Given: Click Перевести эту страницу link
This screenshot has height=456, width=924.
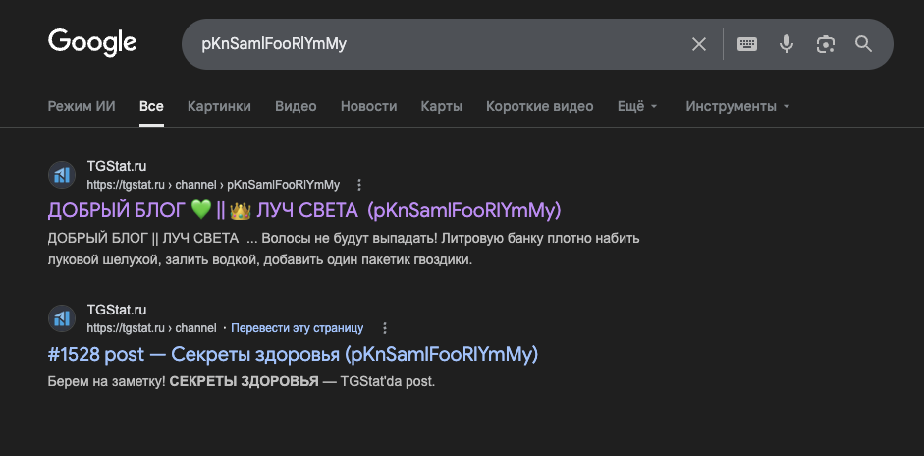Looking at the screenshot, I should tap(297, 328).
